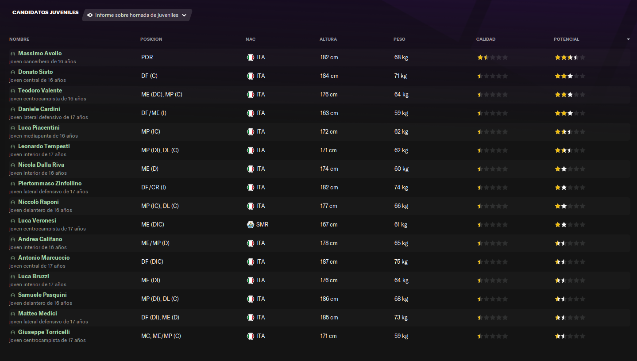Click the eye icon in the view selector

90,15
